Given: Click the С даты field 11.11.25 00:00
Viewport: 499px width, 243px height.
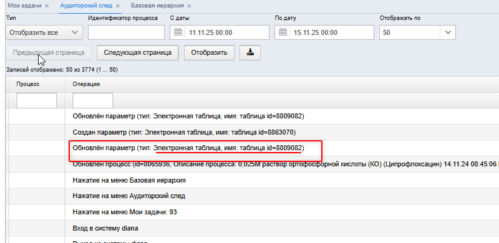Looking at the screenshot, I should coord(227,32).
